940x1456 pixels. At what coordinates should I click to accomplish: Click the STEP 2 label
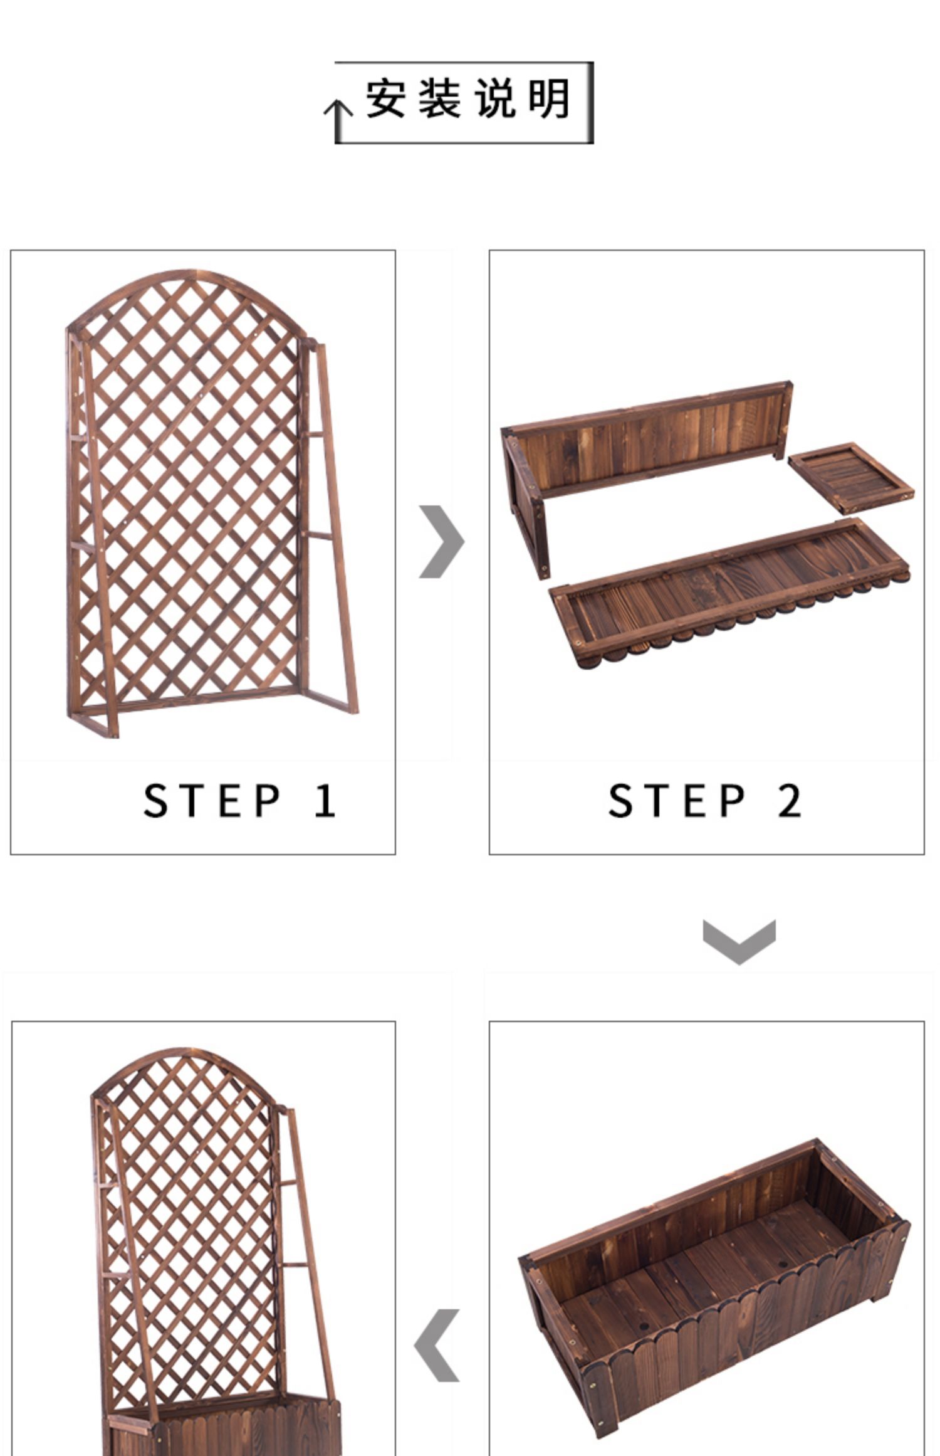[x=705, y=801]
